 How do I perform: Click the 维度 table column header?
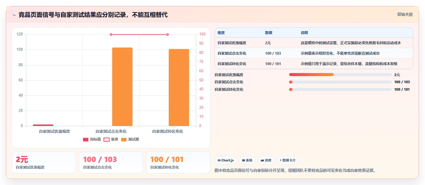(221, 33)
